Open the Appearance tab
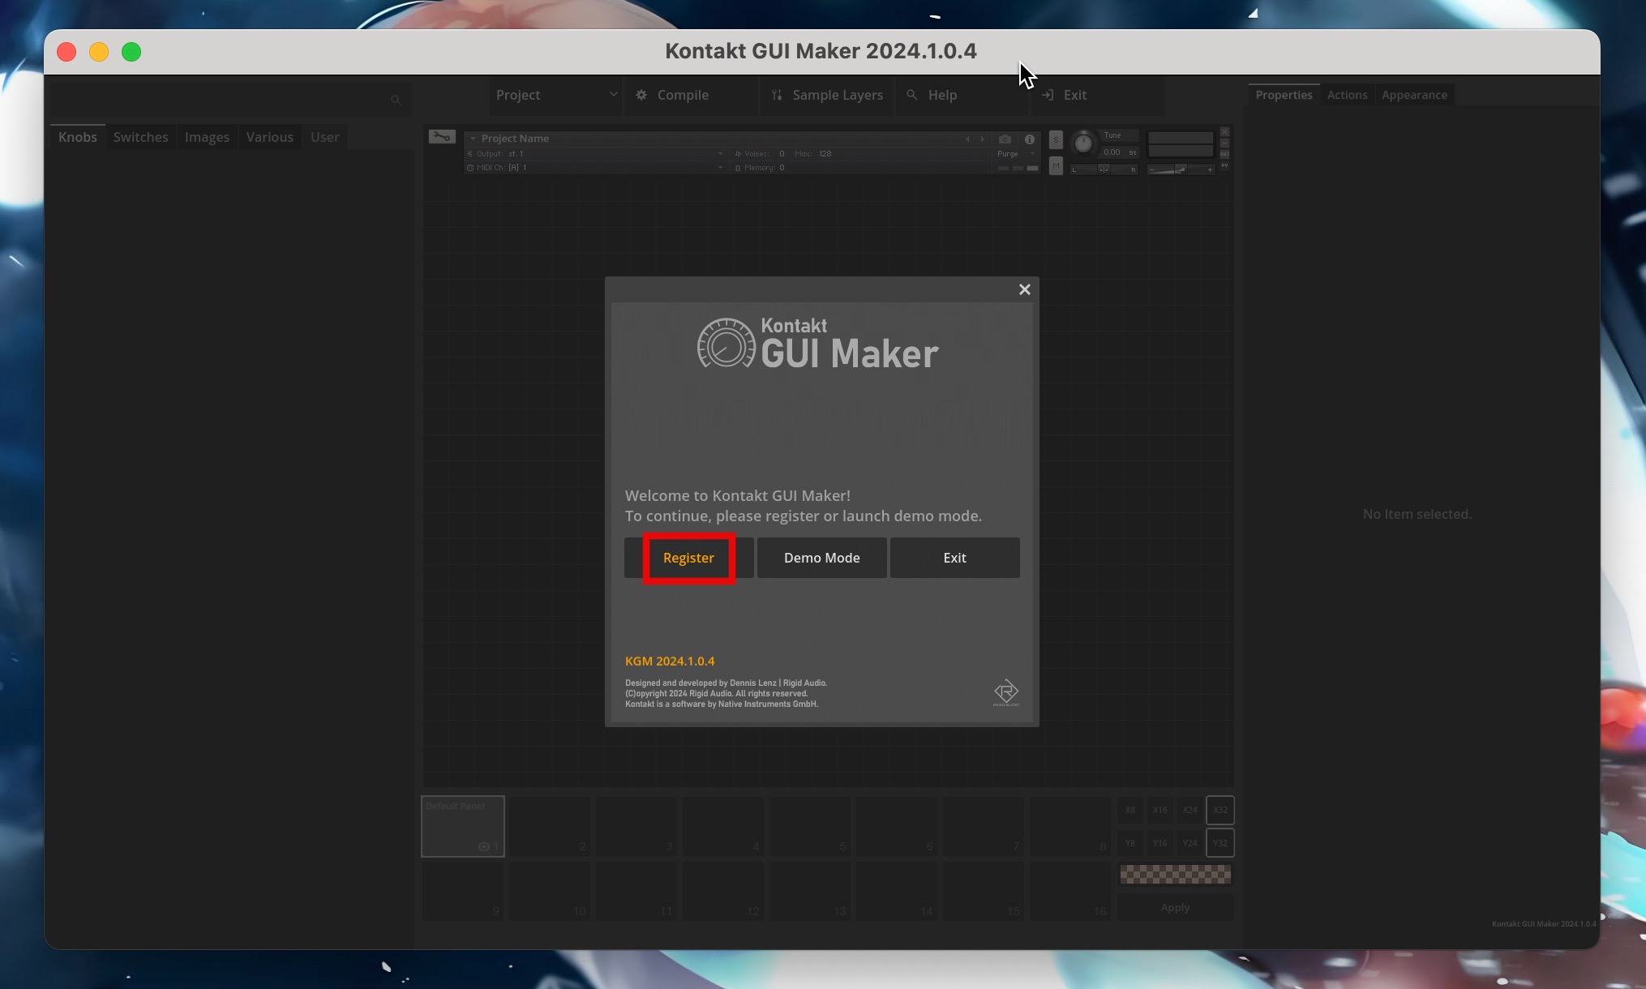Screen dimensions: 1646x989 pos(1414,95)
